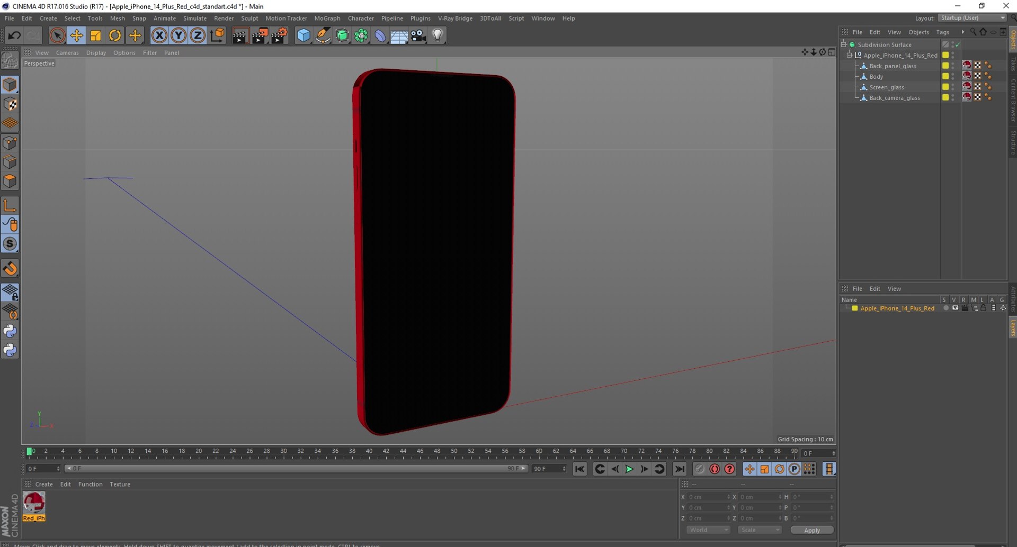Click Back_camera_glass material tag
Image resolution: width=1017 pixels, height=547 pixels.
[x=967, y=97]
